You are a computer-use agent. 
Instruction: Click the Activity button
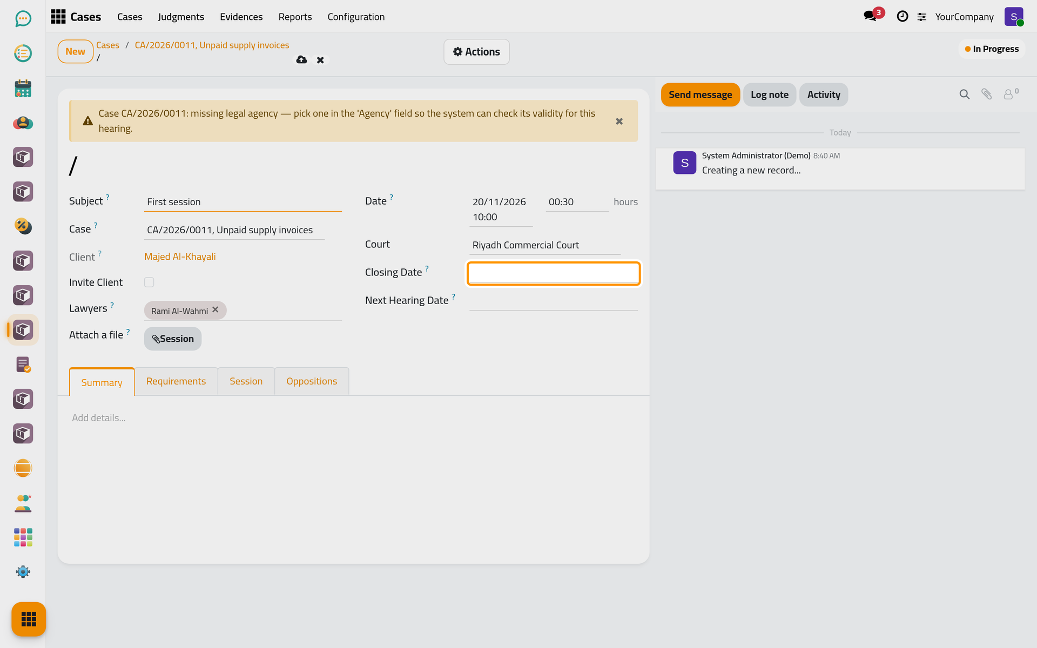pos(823,94)
